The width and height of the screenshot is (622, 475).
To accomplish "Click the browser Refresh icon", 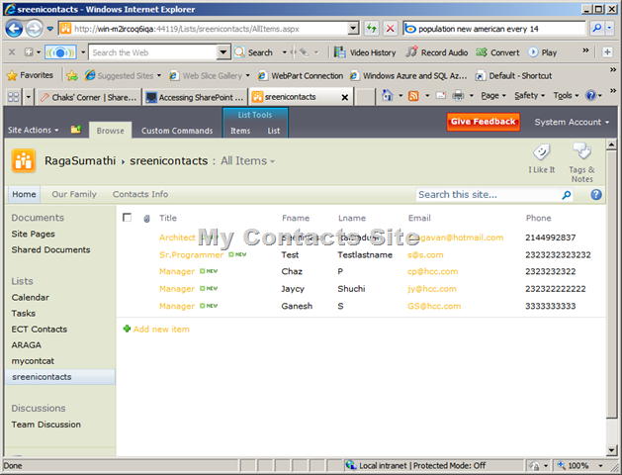I will (371, 29).
